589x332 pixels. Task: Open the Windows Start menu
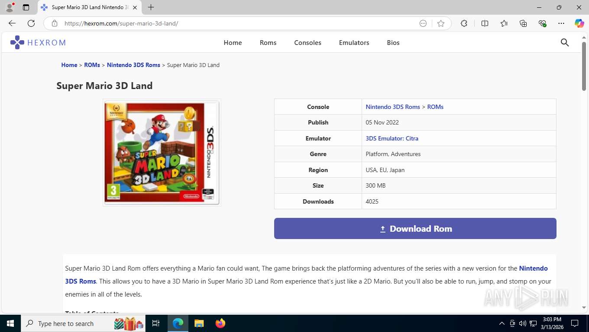10,323
